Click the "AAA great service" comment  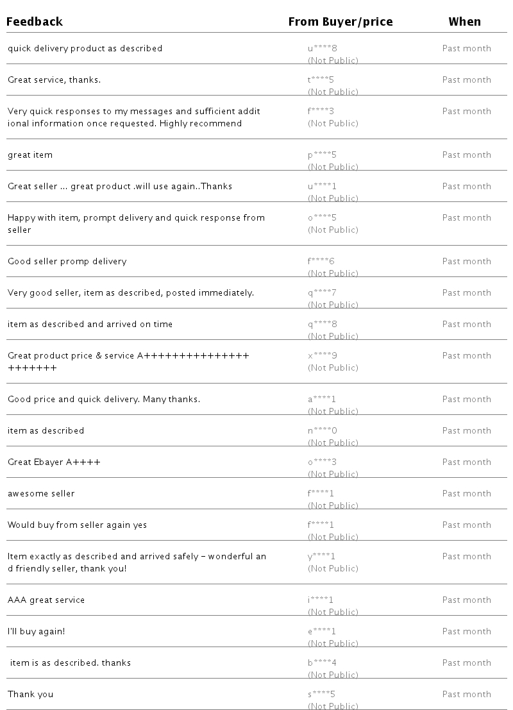click(46, 600)
